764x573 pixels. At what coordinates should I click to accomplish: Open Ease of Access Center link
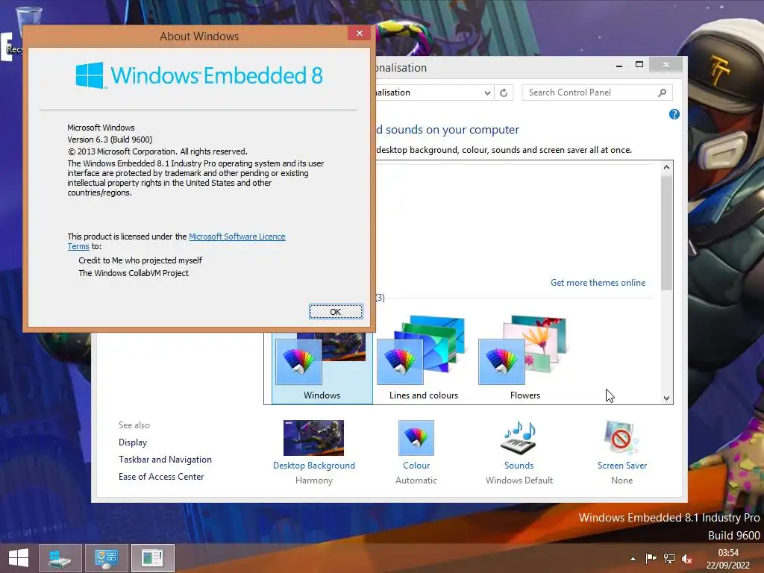point(161,477)
